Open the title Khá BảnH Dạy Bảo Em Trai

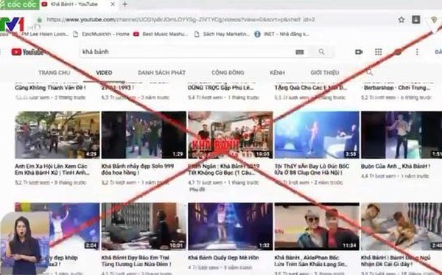coord(136,261)
